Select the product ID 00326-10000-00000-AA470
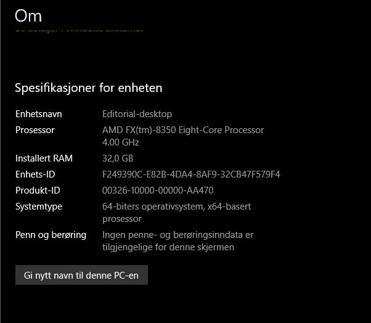The height and width of the screenshot is (323, 371). click(158, 190)
